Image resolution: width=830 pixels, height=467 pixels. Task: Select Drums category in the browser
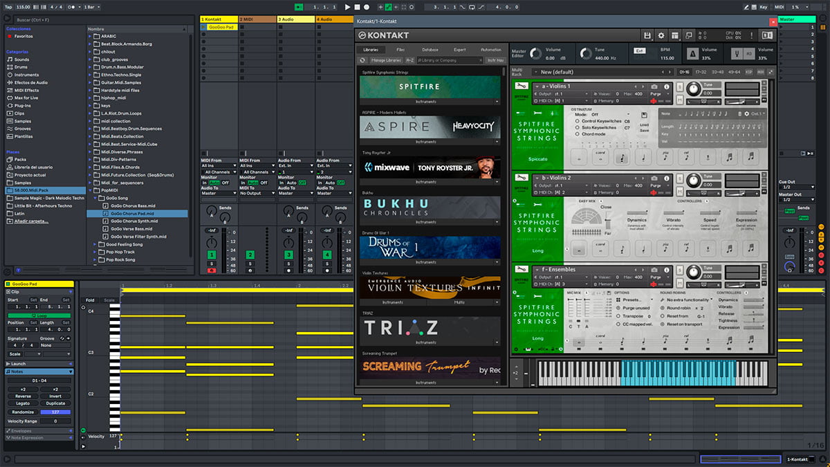(21, 67)
